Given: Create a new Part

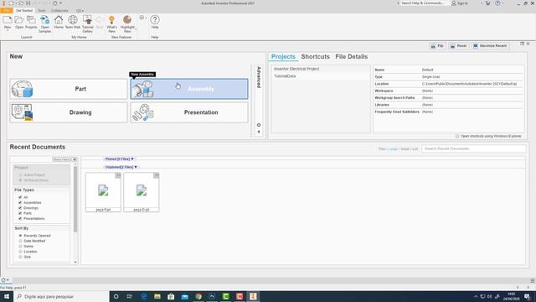Looking at the screenshot, I should [69, 89].
